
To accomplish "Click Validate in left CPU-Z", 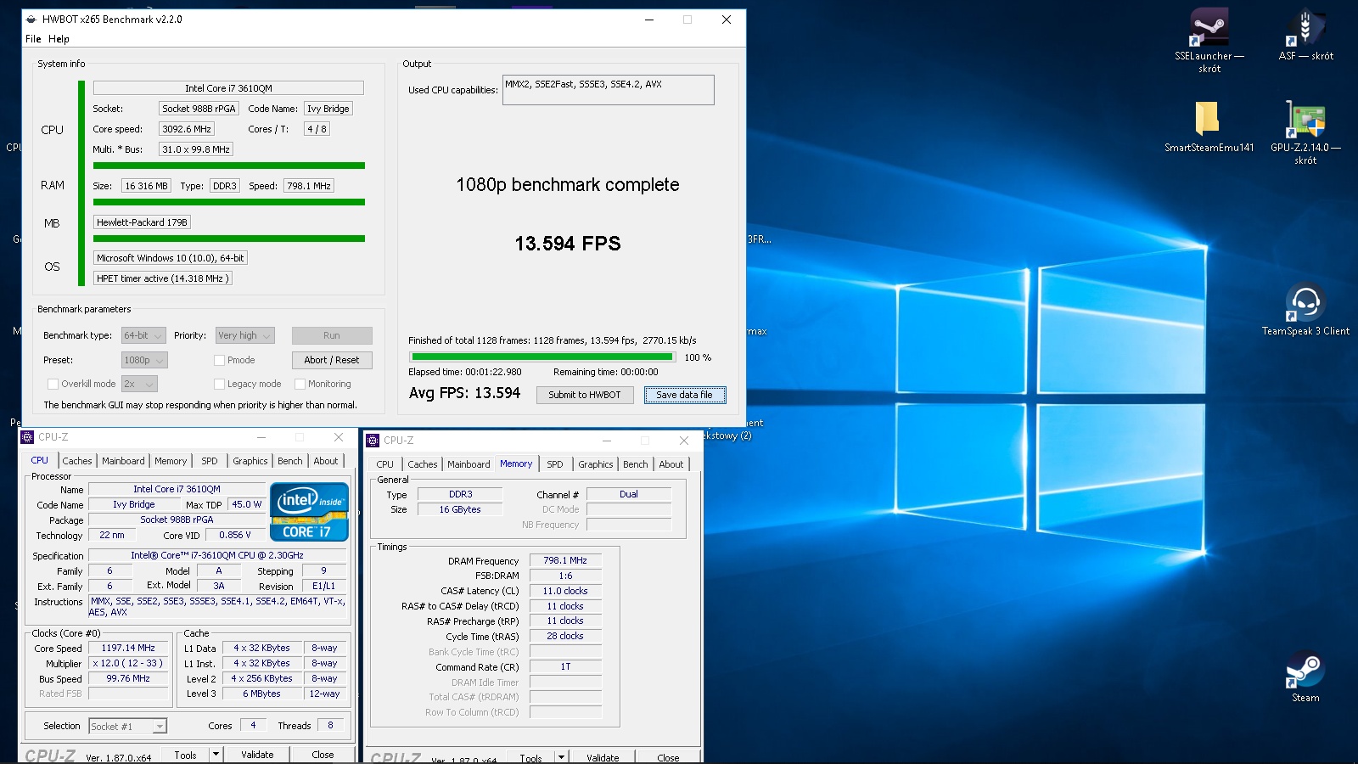I will (257, 754).
